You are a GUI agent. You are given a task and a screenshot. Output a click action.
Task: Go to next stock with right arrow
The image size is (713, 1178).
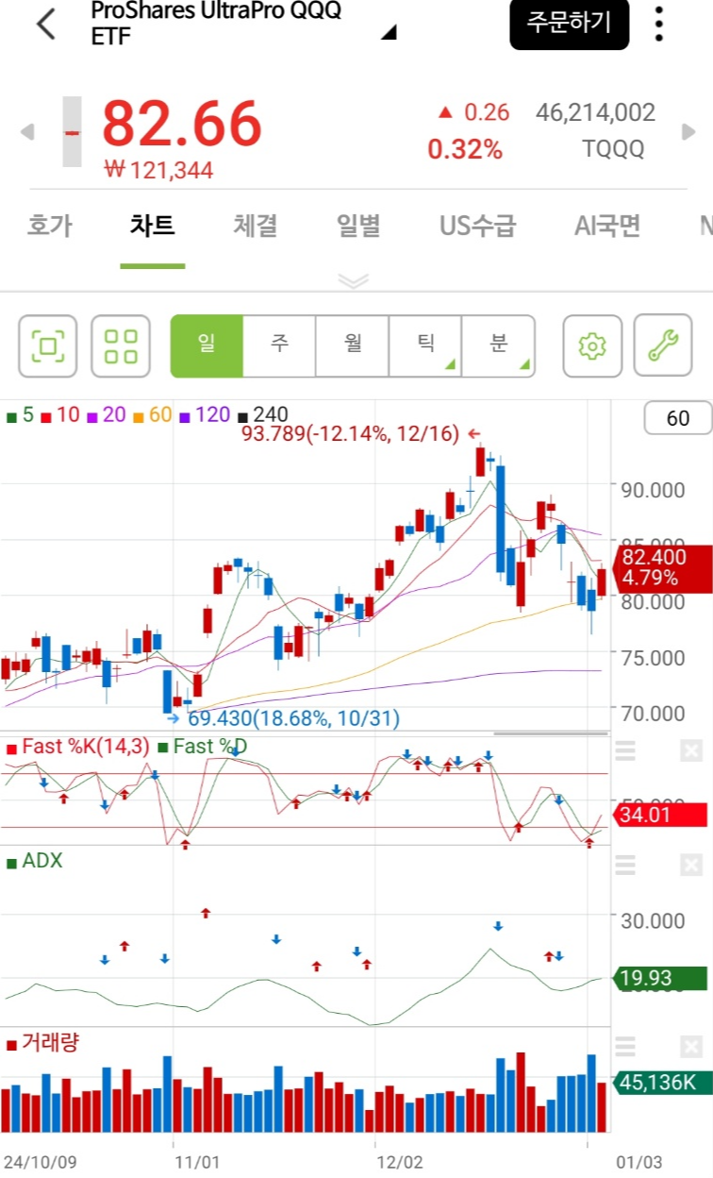coord(689,131)
